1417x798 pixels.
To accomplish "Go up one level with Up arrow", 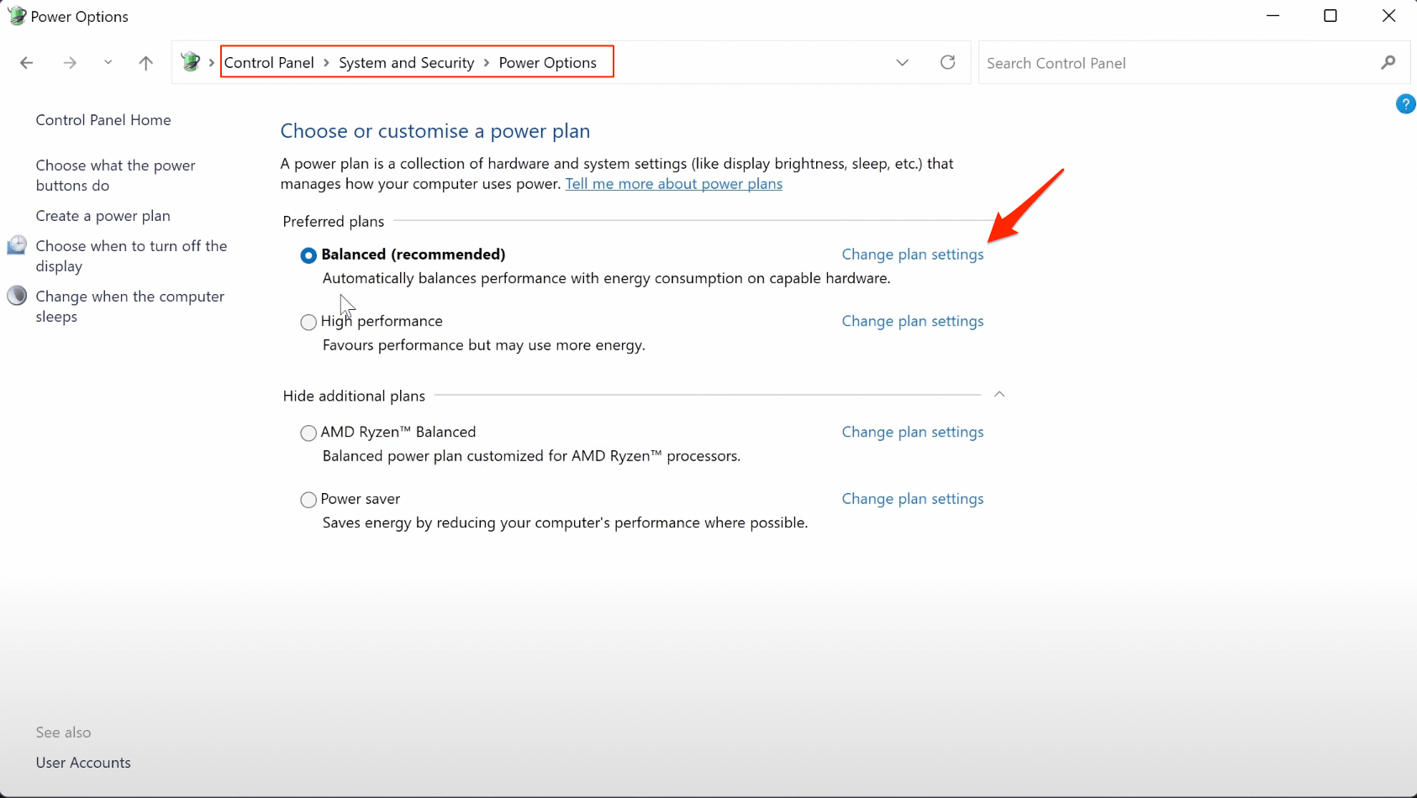I will (x=146, y=63).
